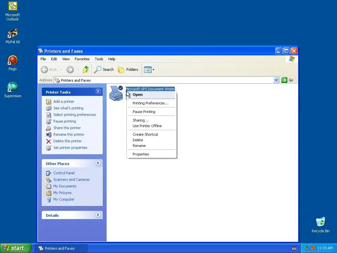337x253 pixels.
Task: Click the Forward navigation arrow icon
Action: tap(70, 70)
